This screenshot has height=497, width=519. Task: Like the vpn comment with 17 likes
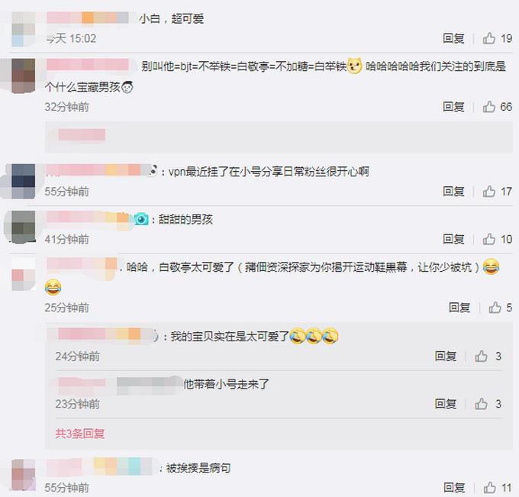(489, 192)
